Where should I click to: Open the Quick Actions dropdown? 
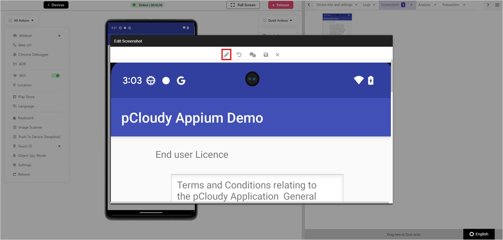(x=277, y=20)
